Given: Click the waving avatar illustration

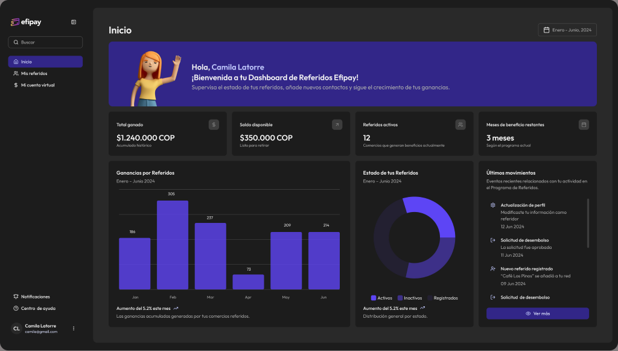Looking at the screenshot, I should point(155,79).
